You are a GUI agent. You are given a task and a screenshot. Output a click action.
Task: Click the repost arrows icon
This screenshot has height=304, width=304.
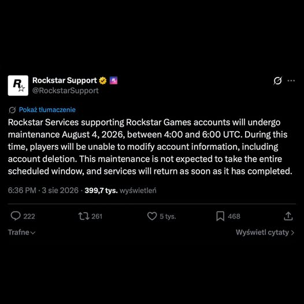(84, 216)
